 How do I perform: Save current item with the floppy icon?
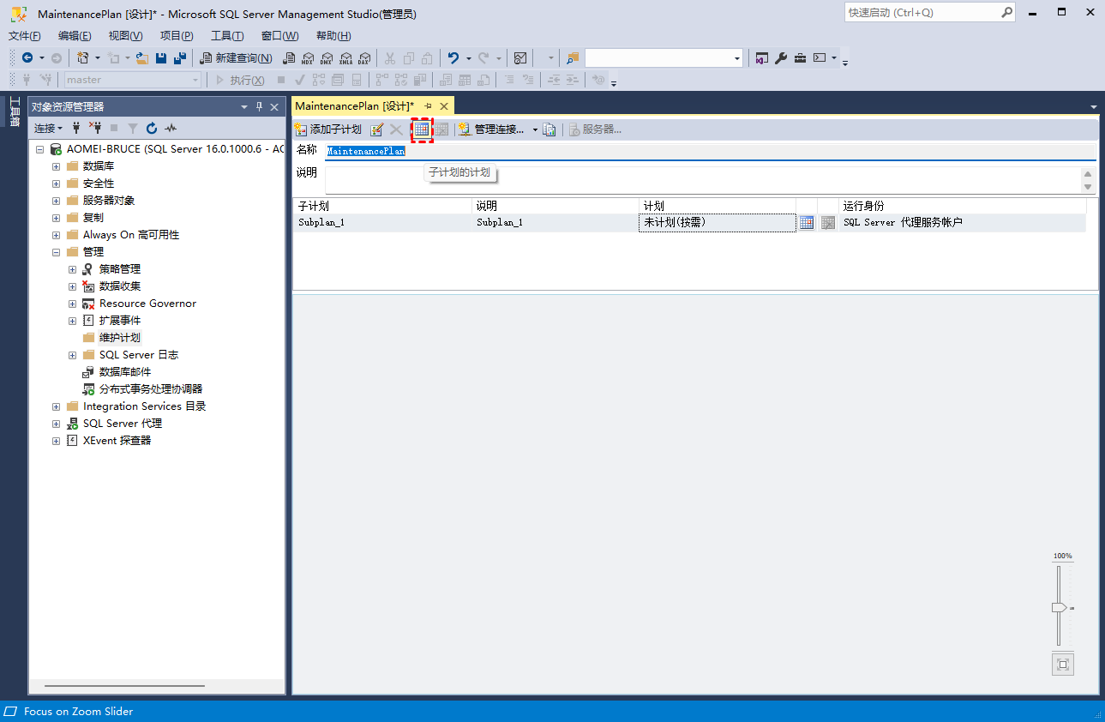click(161, 58)
